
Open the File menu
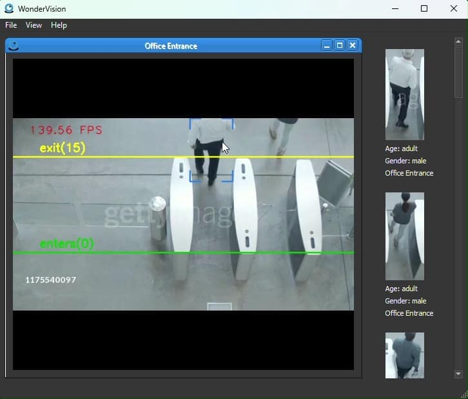(11, 25)
